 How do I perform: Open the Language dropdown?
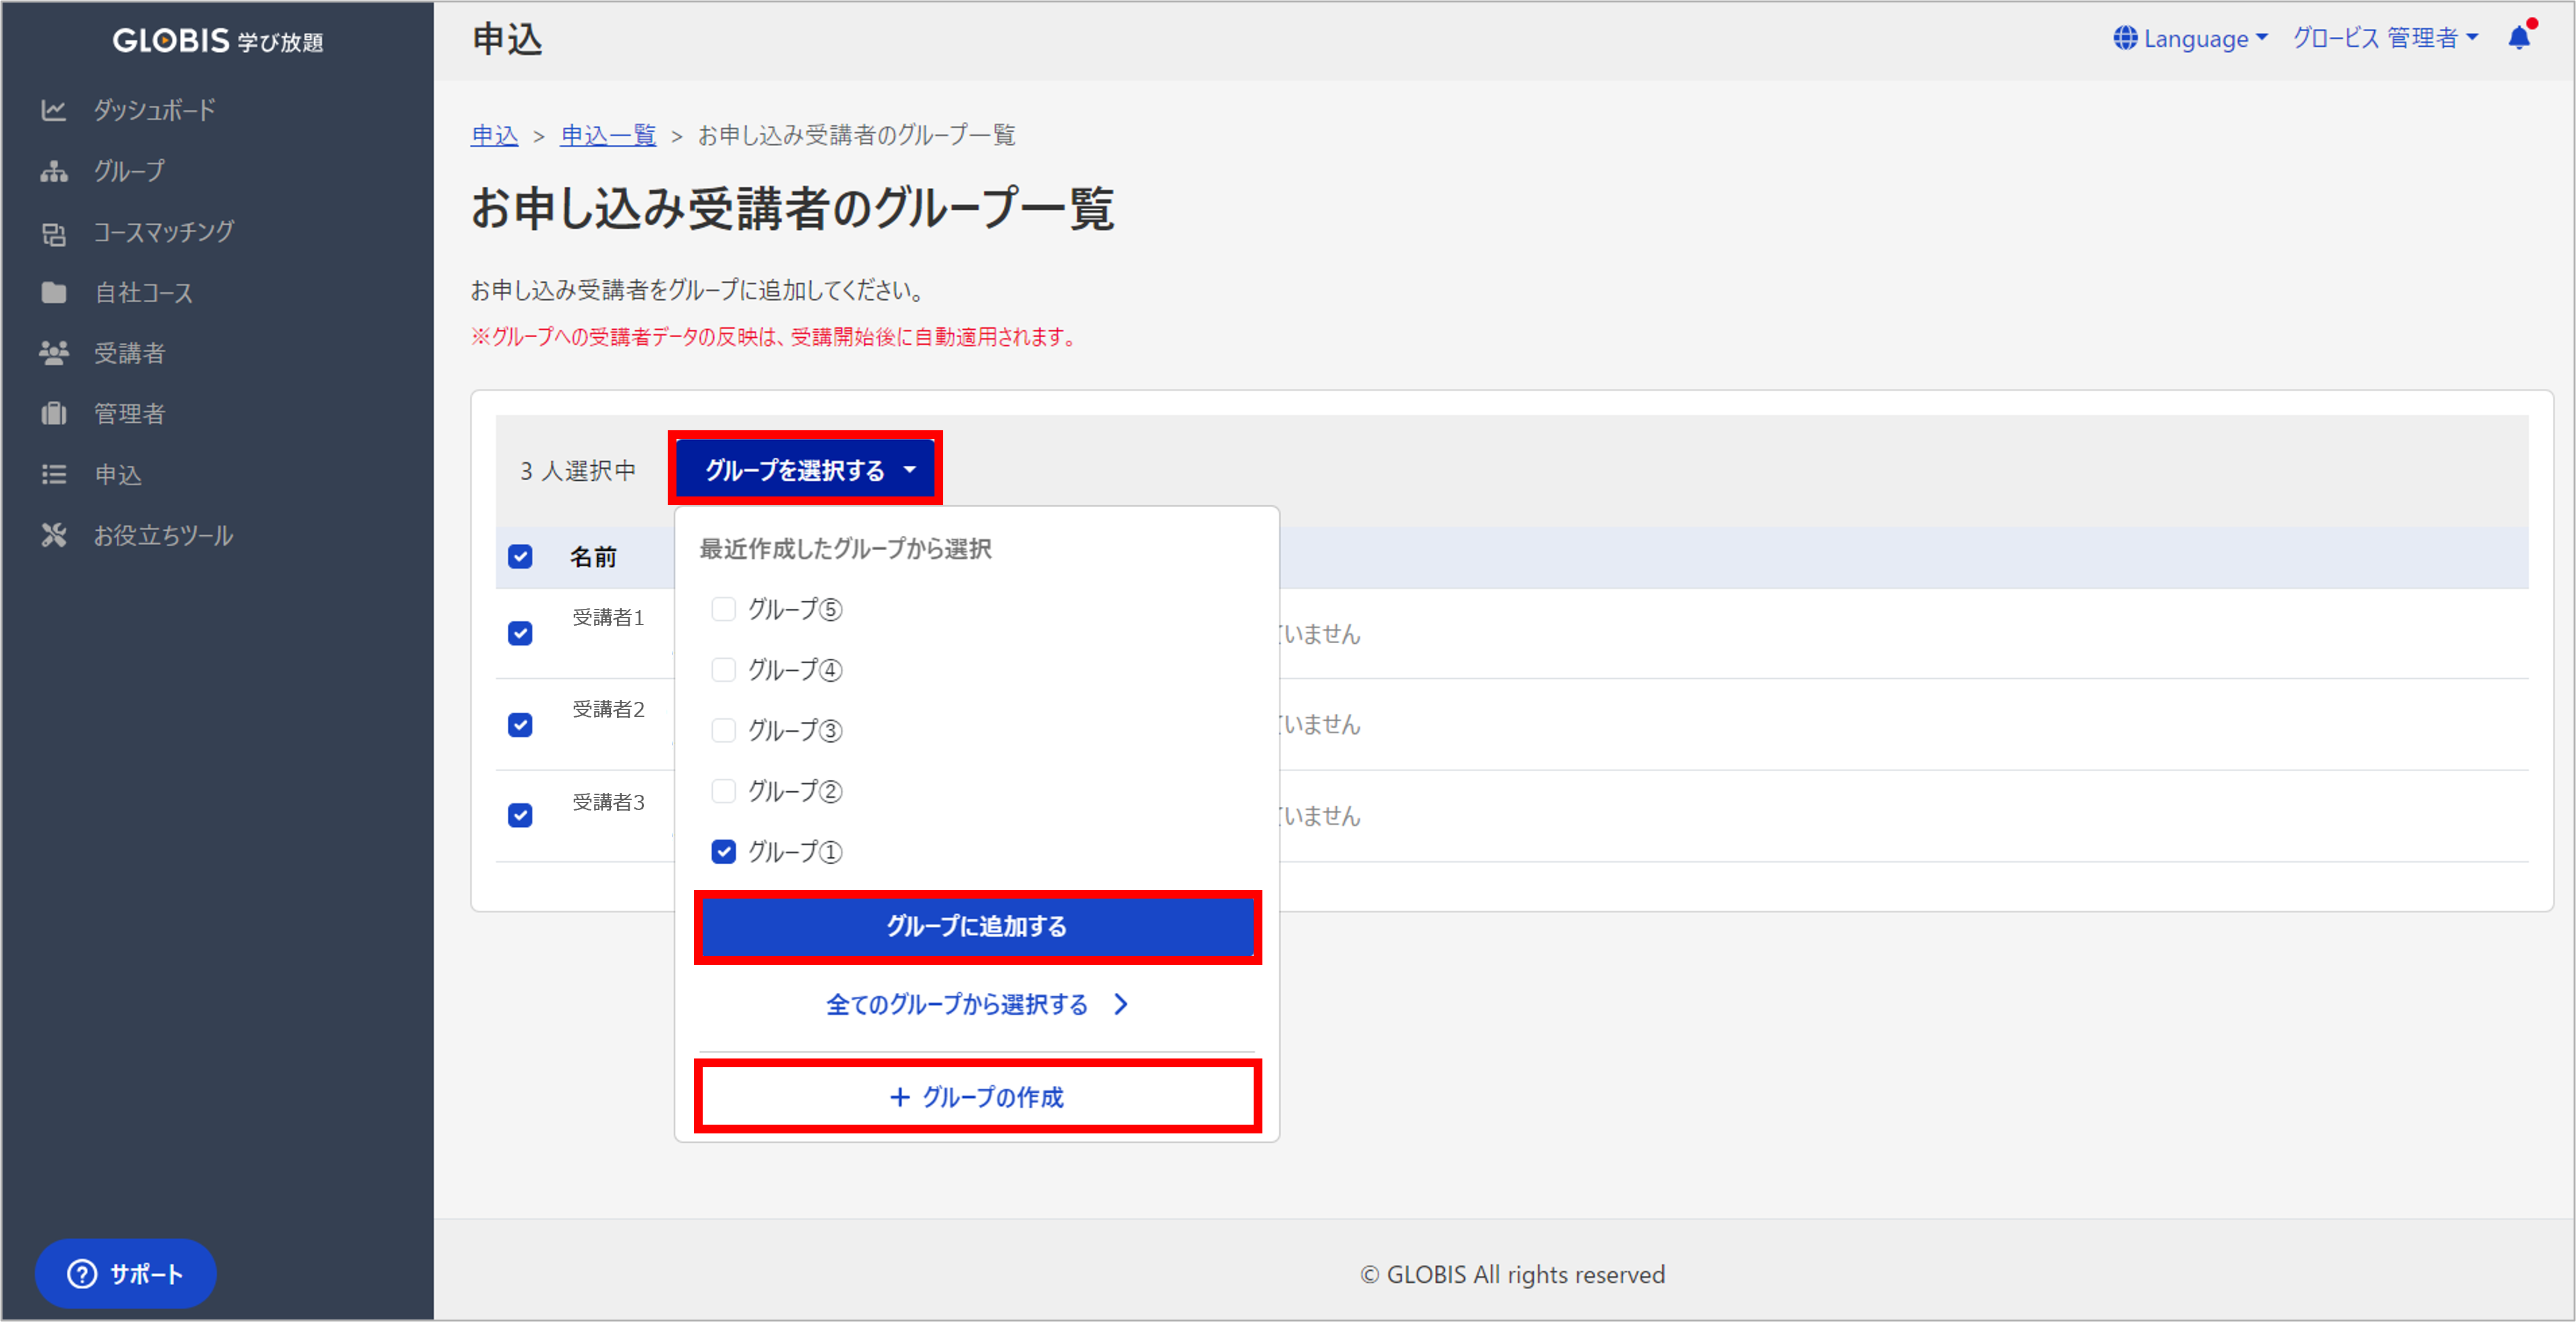point(2190,38)
